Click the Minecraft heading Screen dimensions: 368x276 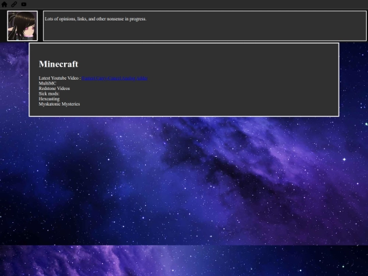pyautogui.click(x=59, y=64)
